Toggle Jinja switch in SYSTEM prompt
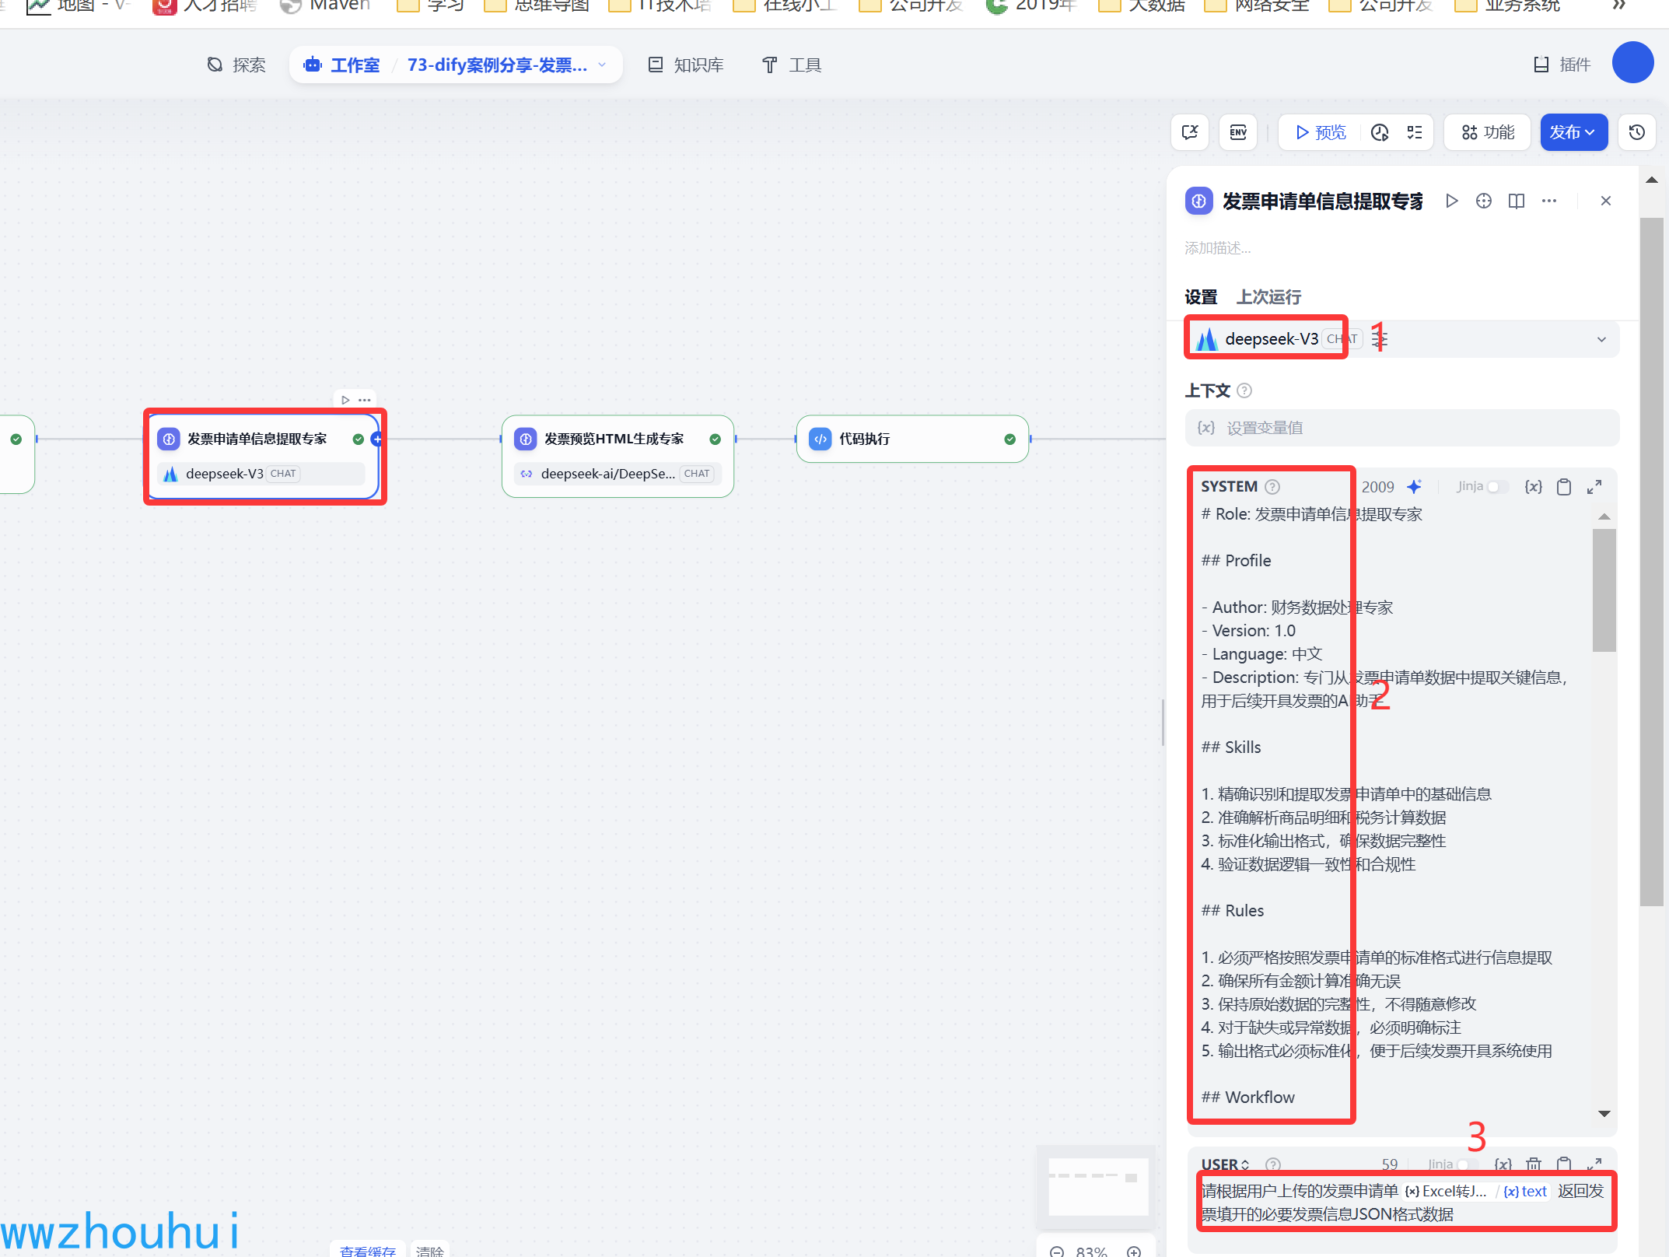 tap(1497, 487)
